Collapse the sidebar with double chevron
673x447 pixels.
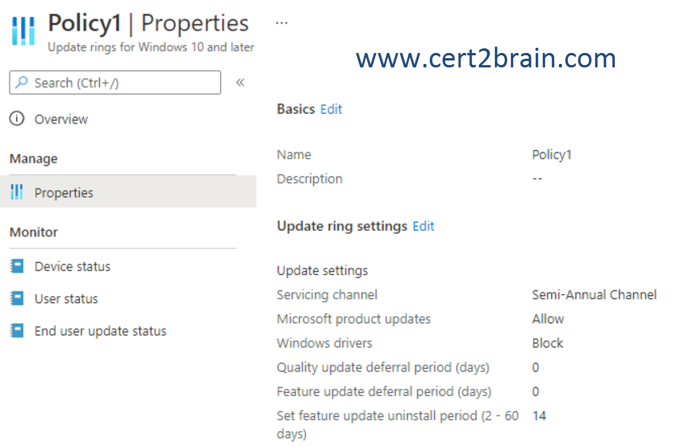[x=240, y=82]
